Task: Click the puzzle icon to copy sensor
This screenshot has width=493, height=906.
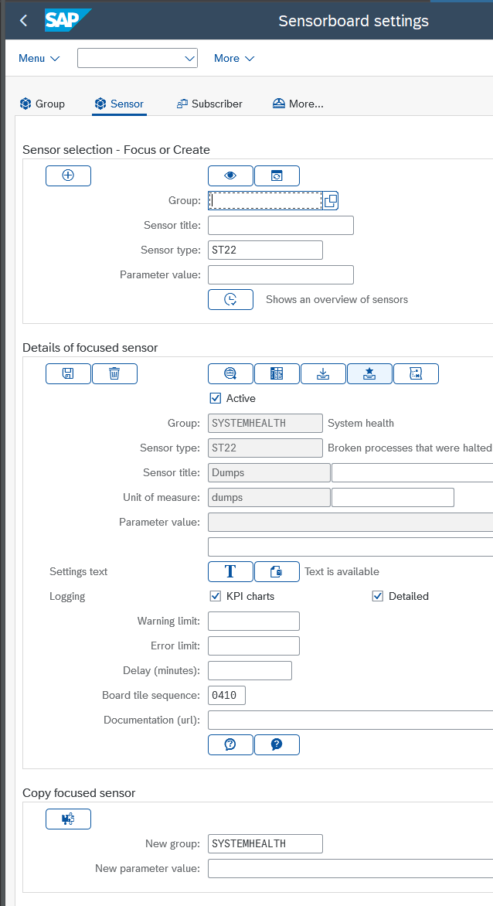Action: click(68, 819)
